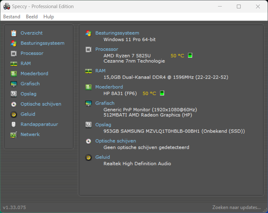Select Opslag in the sidebar
The height and width of the screenshot is (213, 268).
pyautogui.click(x=28, y=94)
